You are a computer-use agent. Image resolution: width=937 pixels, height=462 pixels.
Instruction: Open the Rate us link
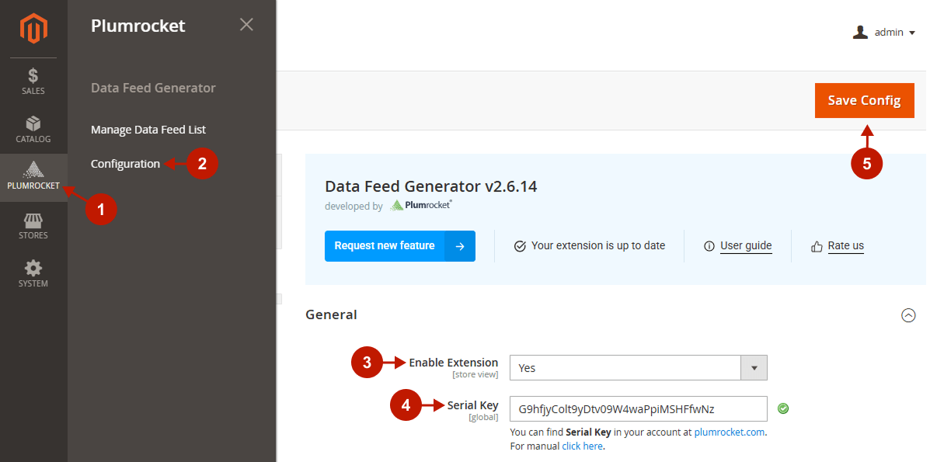pyautogui.click(x=845, y=245)
